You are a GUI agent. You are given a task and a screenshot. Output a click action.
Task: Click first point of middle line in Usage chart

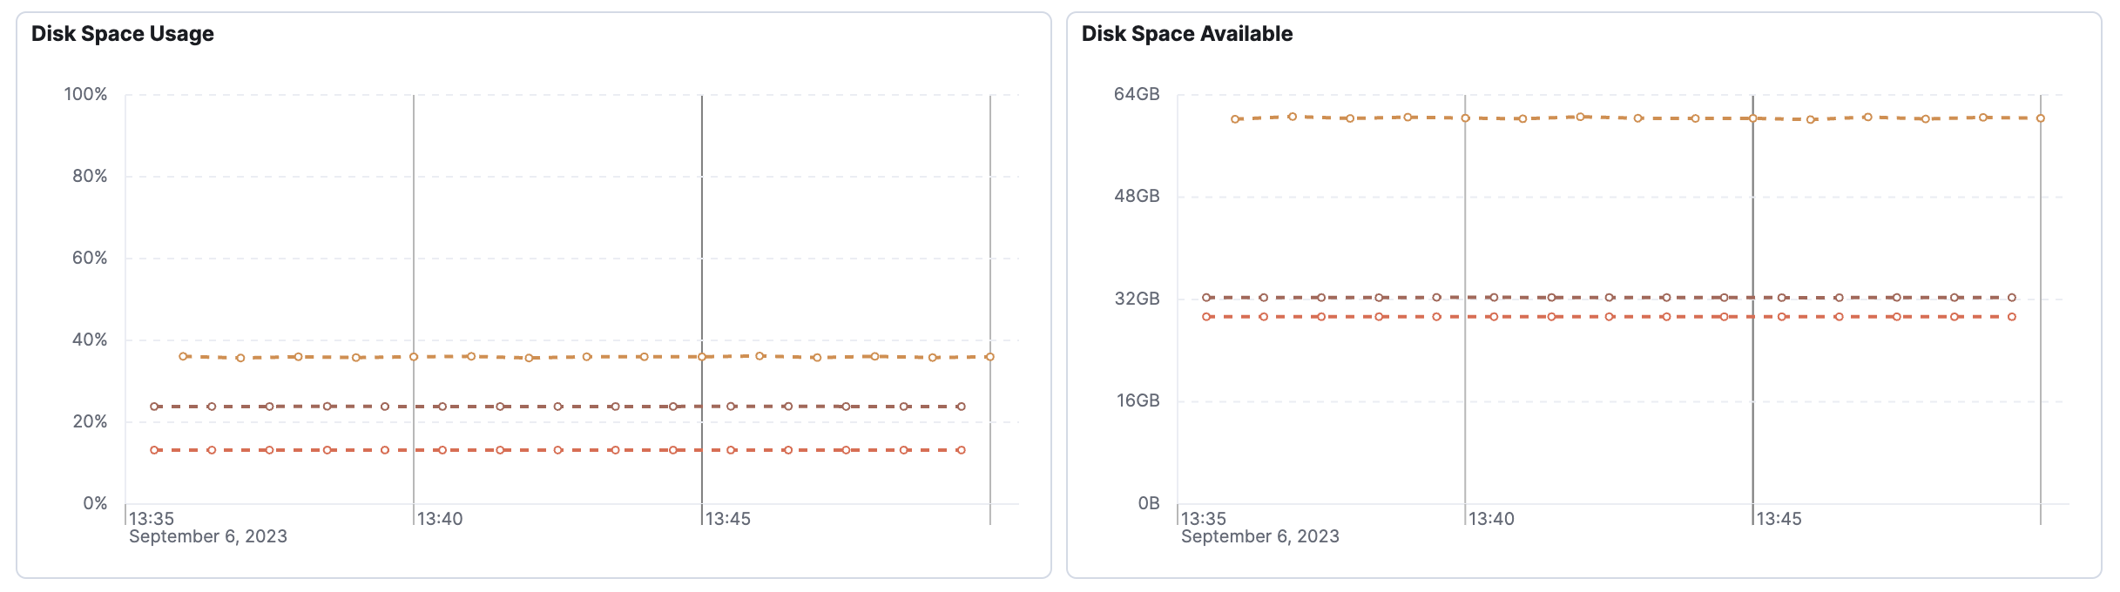(154, 407)
